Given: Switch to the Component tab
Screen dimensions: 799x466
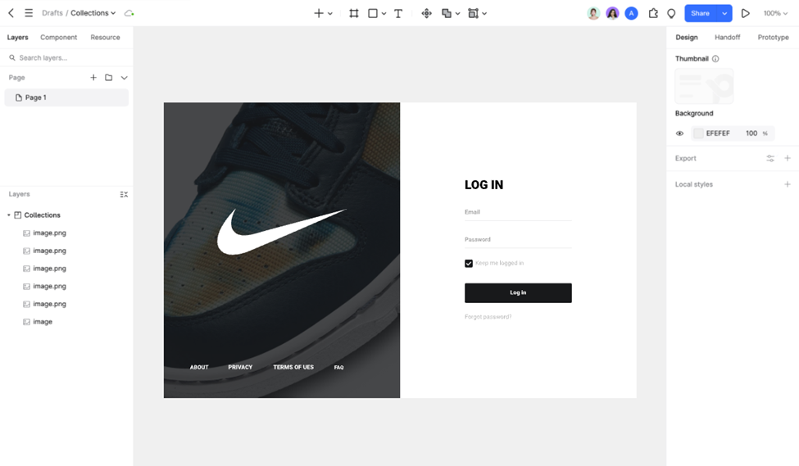Looking at the screenshot, I should coord(59,37).
